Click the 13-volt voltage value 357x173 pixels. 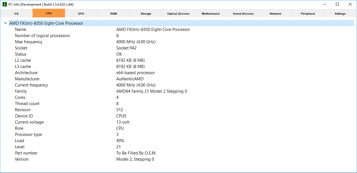(123, 122)
